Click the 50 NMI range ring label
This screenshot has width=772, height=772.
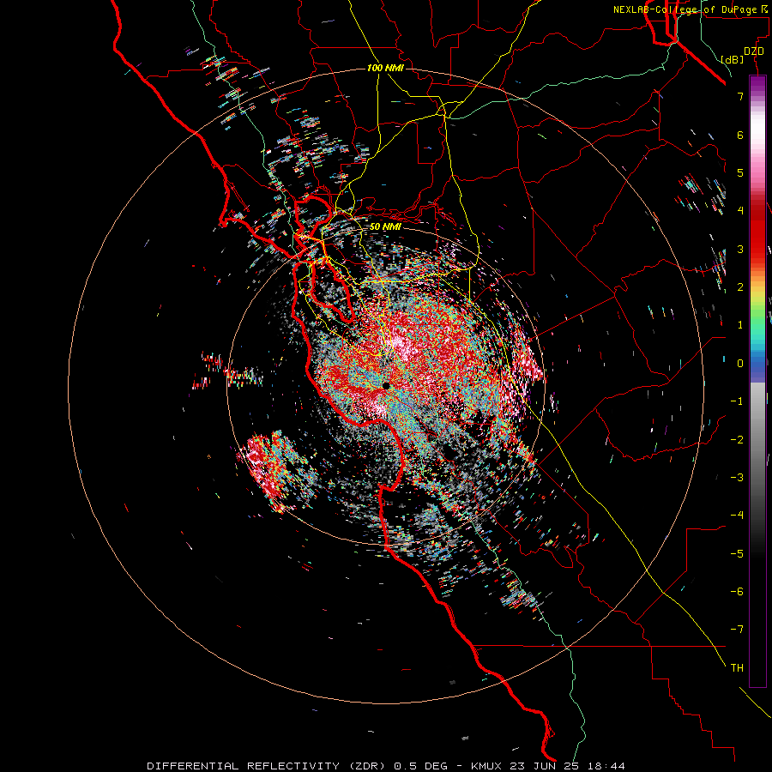pos(385,226)
